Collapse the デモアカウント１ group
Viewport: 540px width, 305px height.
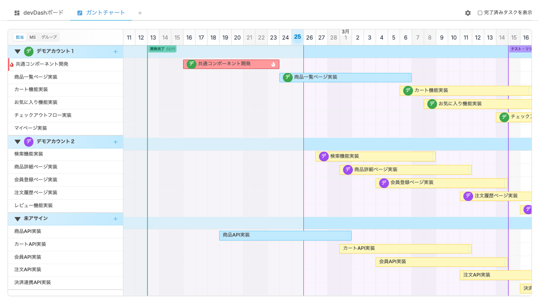[17, 52]
